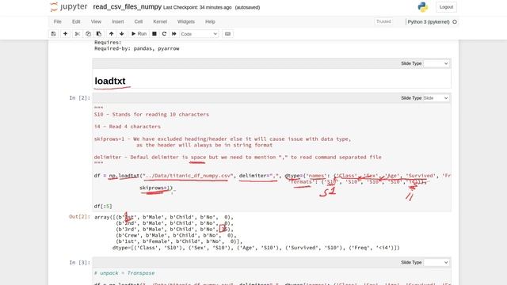Click the Trusted notebook indicator
507x285 pixels.
[x=383, y=21]
